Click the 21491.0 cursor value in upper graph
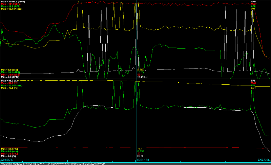This screenshot has width=271, height=165. coord(142,77)
